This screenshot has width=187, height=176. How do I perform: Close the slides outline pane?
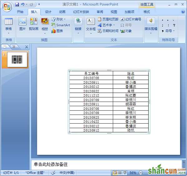coord(26,47)
